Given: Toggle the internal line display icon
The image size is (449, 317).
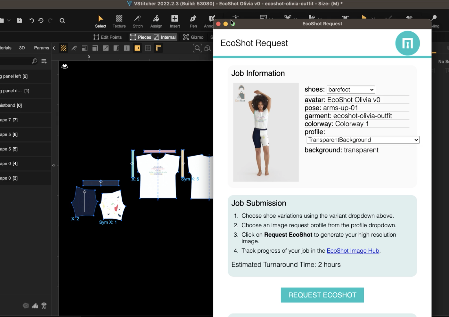Looking at the screenshot, I should click(x=106, y=48).
